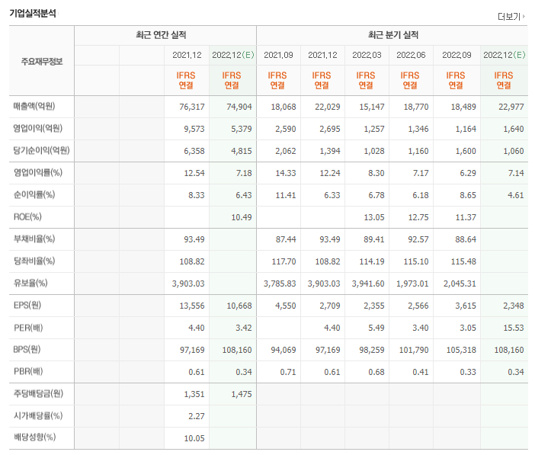The height and width of the screenshot is (455, 535).
Task: Select the BPS(원) row label
Action: point(27,350)
